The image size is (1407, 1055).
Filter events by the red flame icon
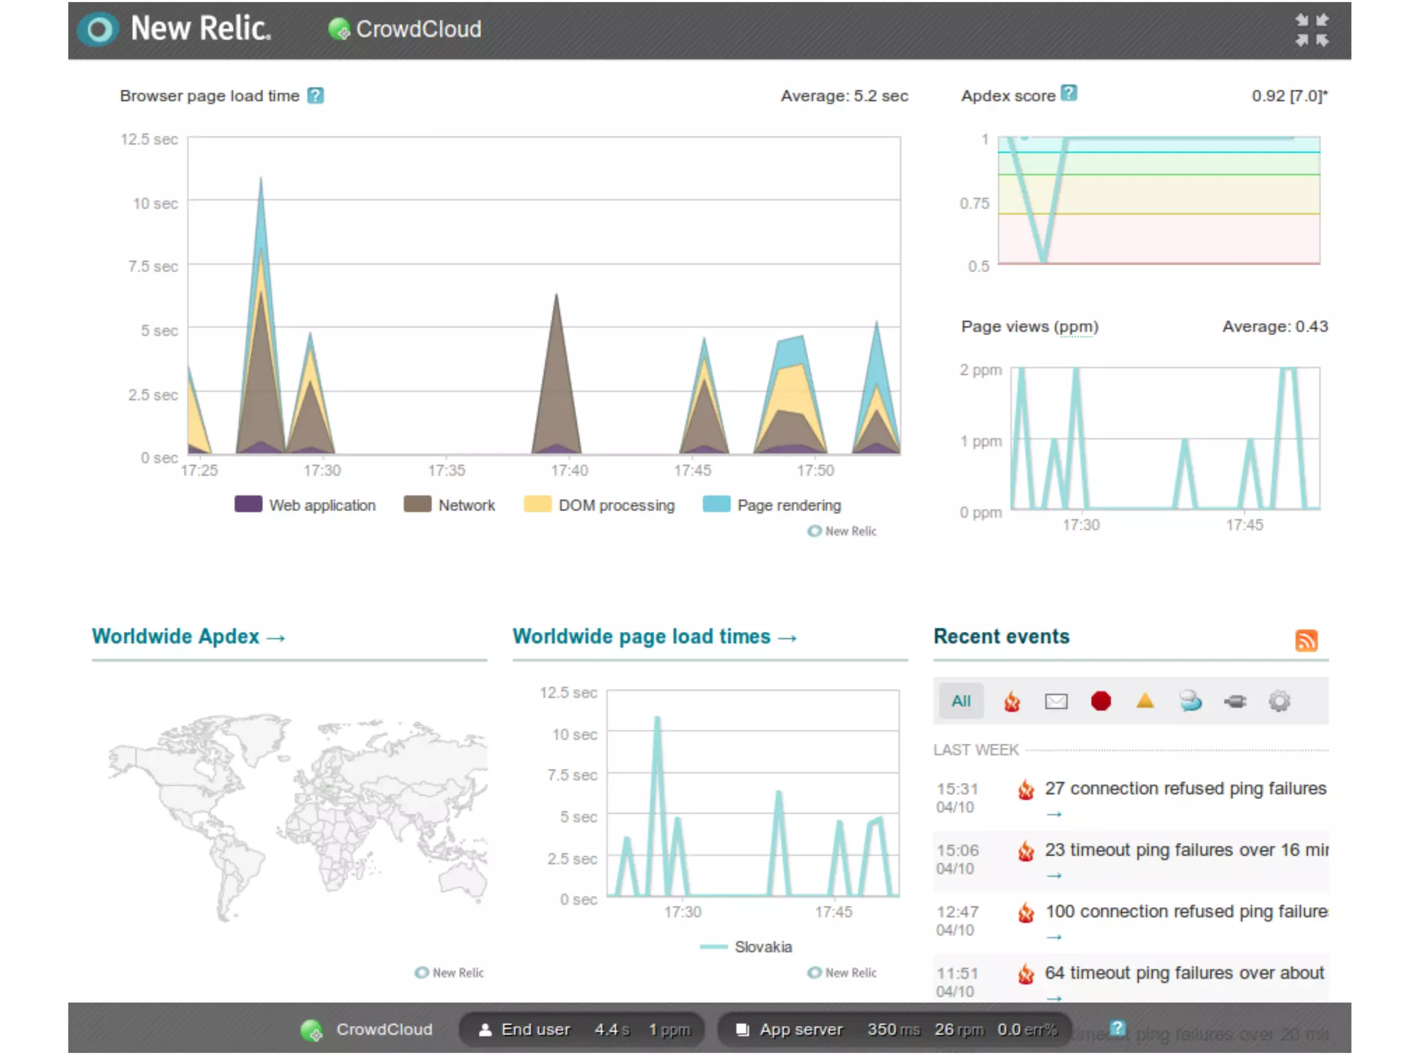(x=1011, y=701)
